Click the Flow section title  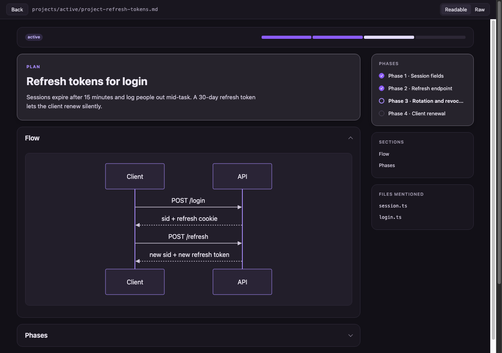pos(32,138)
